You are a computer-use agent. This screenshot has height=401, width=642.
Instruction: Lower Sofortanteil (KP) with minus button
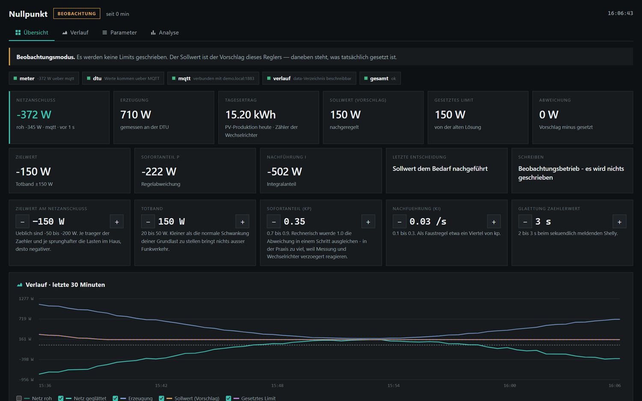click(273, 221)
